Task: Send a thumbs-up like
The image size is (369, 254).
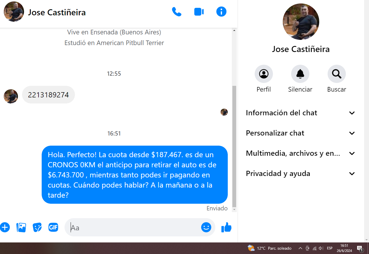Action: (226, 227)
